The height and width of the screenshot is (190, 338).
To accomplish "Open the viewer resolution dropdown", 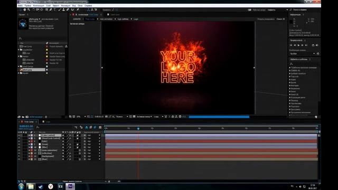I will [122, 117].
